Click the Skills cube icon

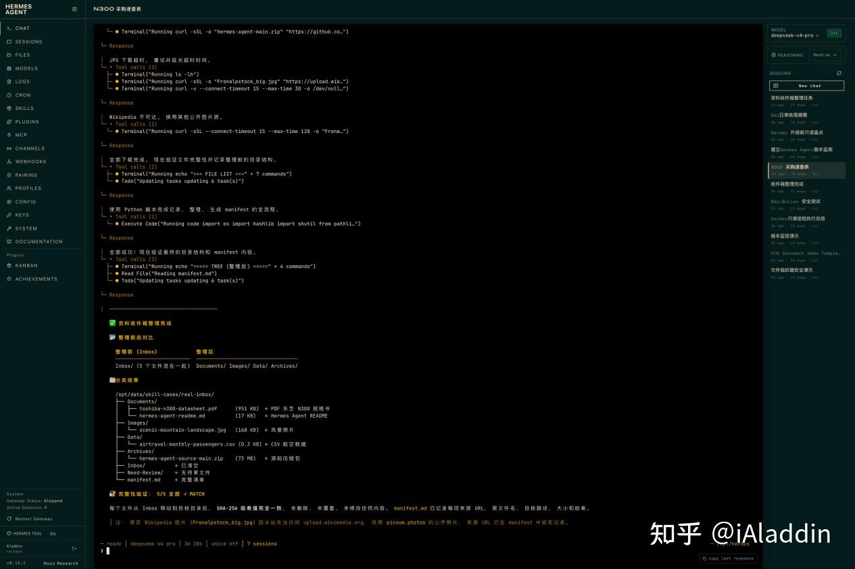point(9,108)
